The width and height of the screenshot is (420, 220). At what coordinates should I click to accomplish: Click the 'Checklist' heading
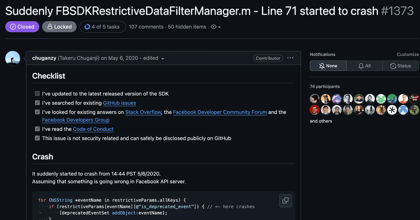(49, 76)
